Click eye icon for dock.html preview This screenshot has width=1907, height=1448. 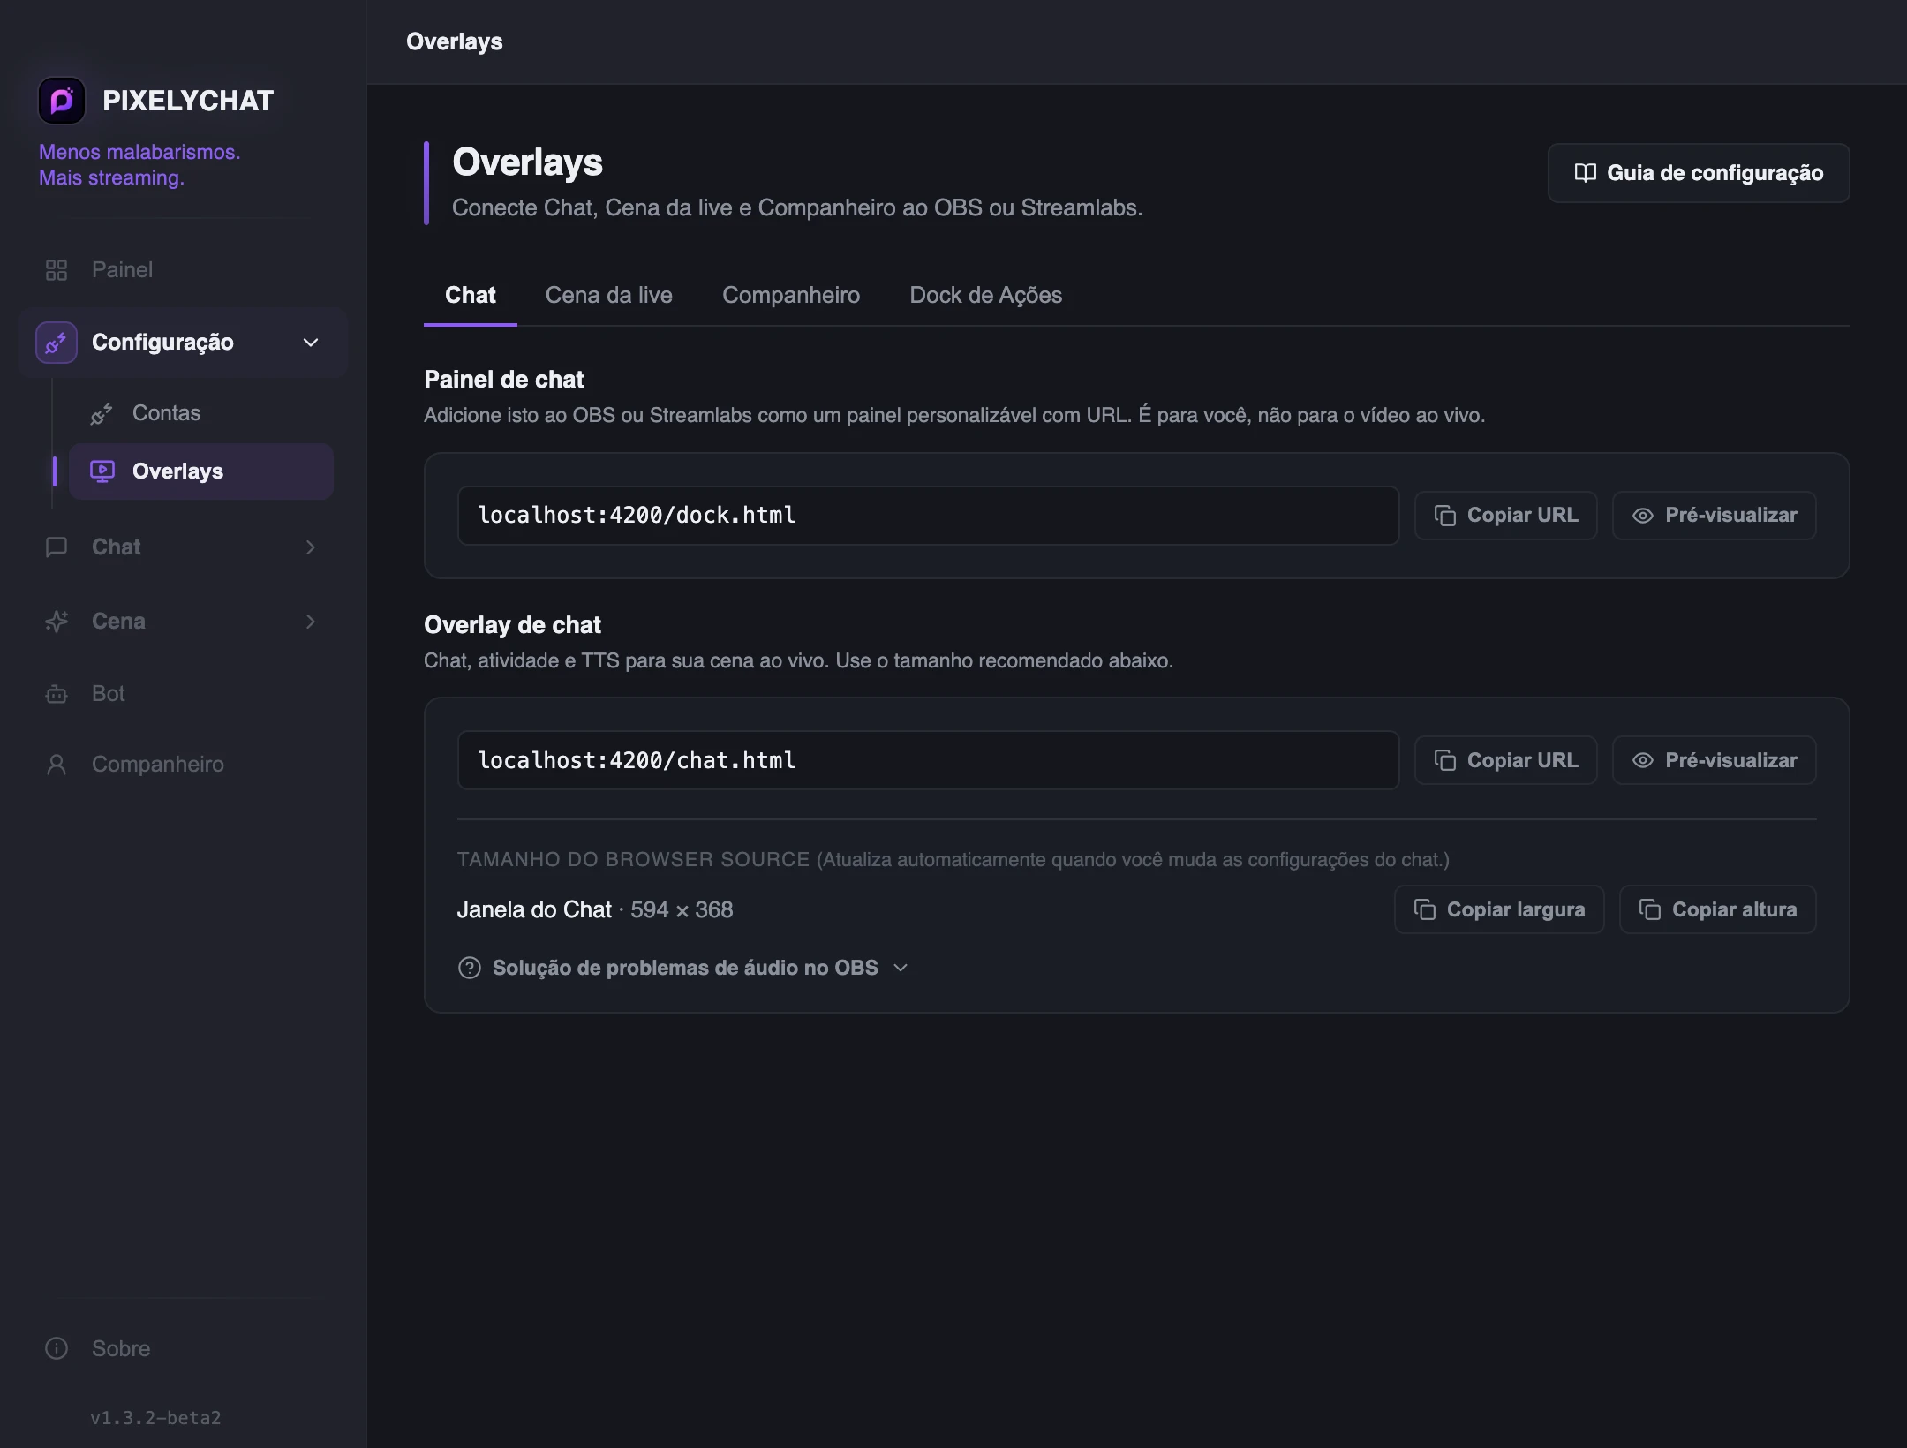click(1643, 516)
